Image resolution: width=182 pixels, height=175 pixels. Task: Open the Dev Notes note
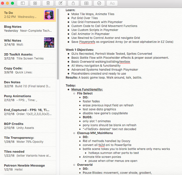[x=28, y=84]
